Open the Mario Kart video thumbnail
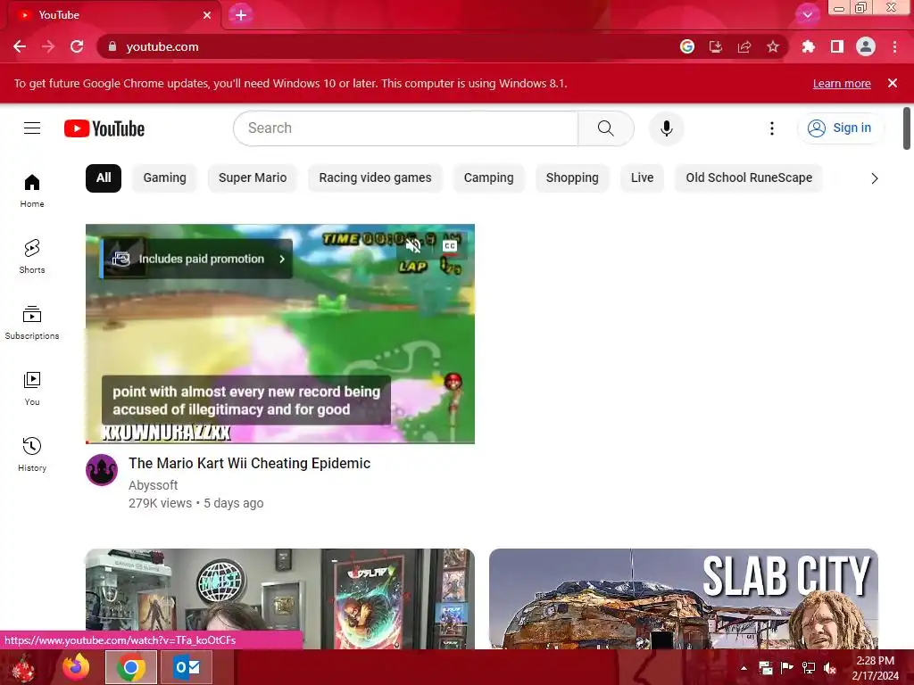The height and width of the screenshot is (685, 914). coord(279,334)
